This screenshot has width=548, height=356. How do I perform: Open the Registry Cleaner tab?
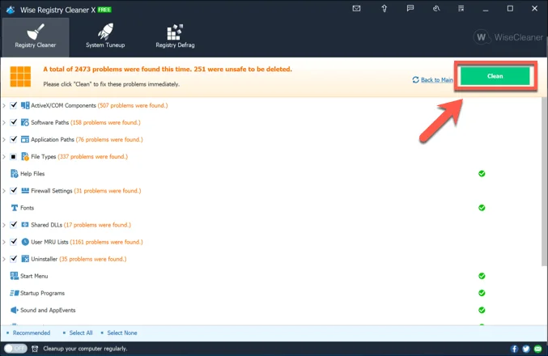(x=36, y=37)
